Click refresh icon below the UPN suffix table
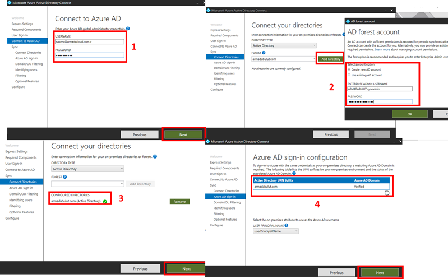This screenshot has width=448, height=279. tap(387, 193)
